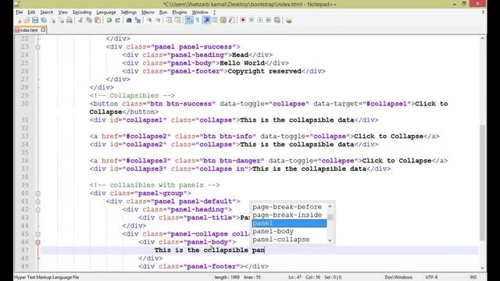Screen dimensions: 500x281
Task: Collapse fold marker at line 23
Action: (x=37, y=47)
